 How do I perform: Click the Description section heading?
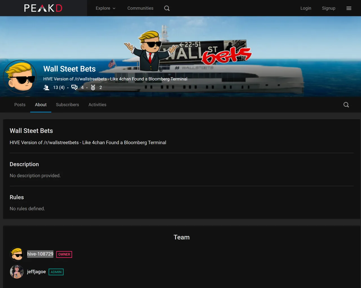pos(24,164)
